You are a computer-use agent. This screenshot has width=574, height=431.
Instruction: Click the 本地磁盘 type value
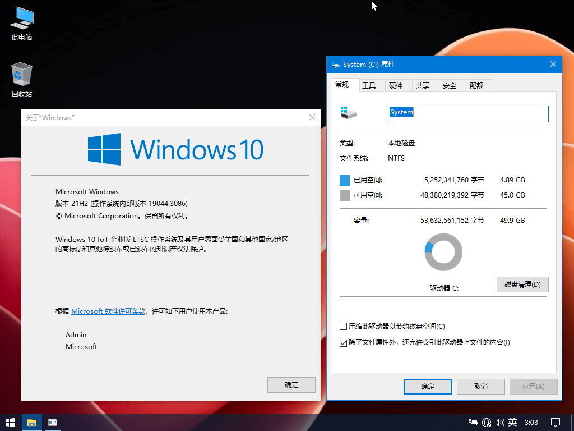click(x=401, y=143)
